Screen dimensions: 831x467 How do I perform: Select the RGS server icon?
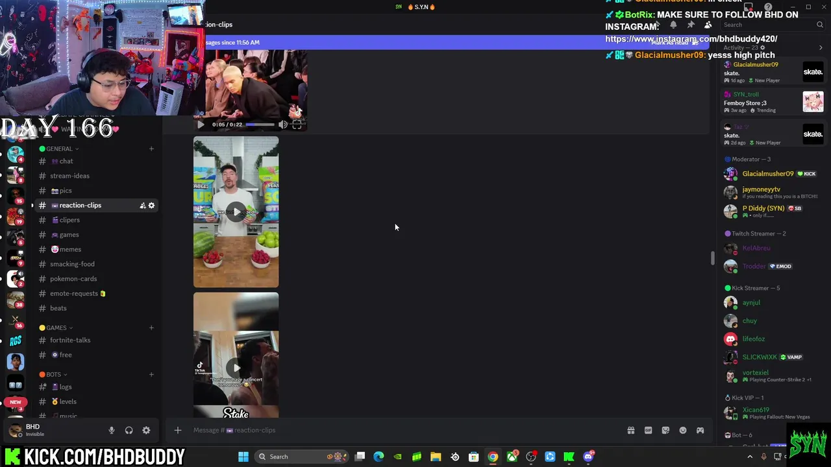click(x=16, y=340)
